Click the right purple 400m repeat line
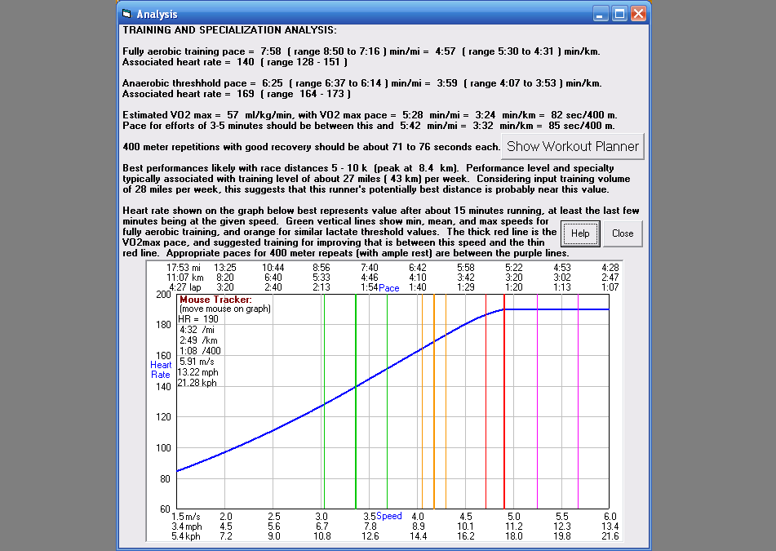776x551 pixels. [x=578, y=408]
